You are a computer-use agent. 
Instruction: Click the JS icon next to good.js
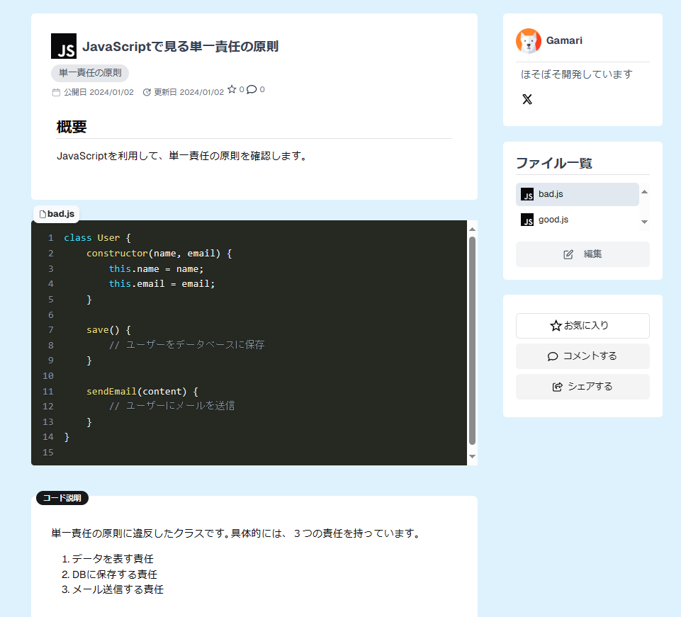coord(527,220)
